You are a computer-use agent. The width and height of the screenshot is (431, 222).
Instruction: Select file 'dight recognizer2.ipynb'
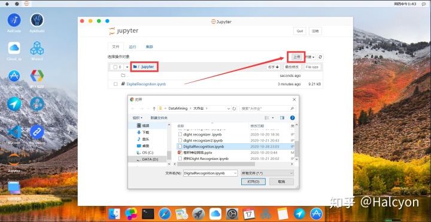[x=203, y=141]
